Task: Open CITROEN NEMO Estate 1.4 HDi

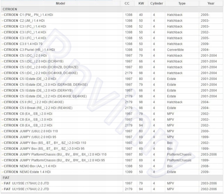Action: tap(27, 172)
